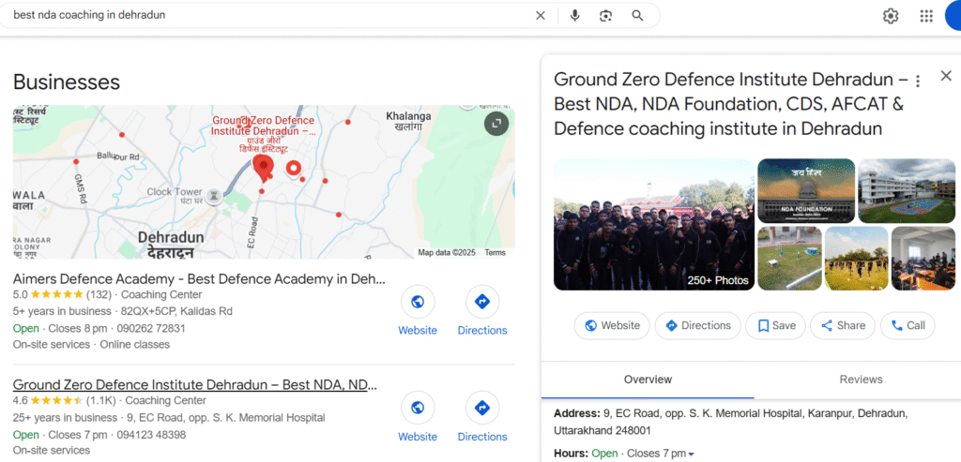Open Website globe icon for Ground Zero listing
Viewport: 961px width, 462px height.
pyautogui.click(x=418, y=409)
